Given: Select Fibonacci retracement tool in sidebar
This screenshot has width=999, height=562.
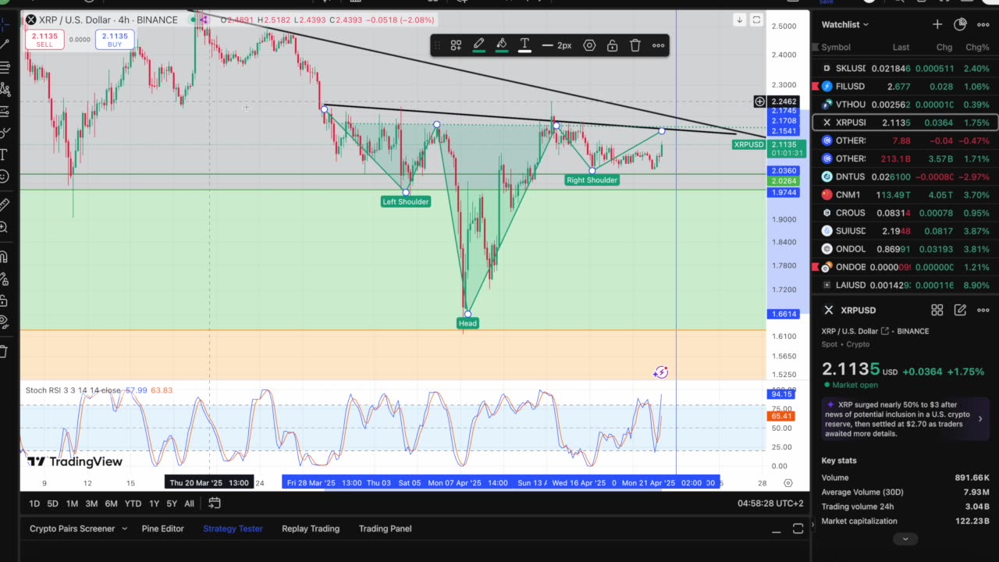Looking at the screenshot, I should pyautogui.click(x=5, y=66).
